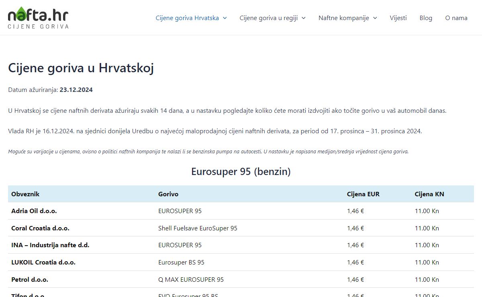This screenshot has width=482, height=297.
Task: Open the Blog page
Action: tap(426, 18)
